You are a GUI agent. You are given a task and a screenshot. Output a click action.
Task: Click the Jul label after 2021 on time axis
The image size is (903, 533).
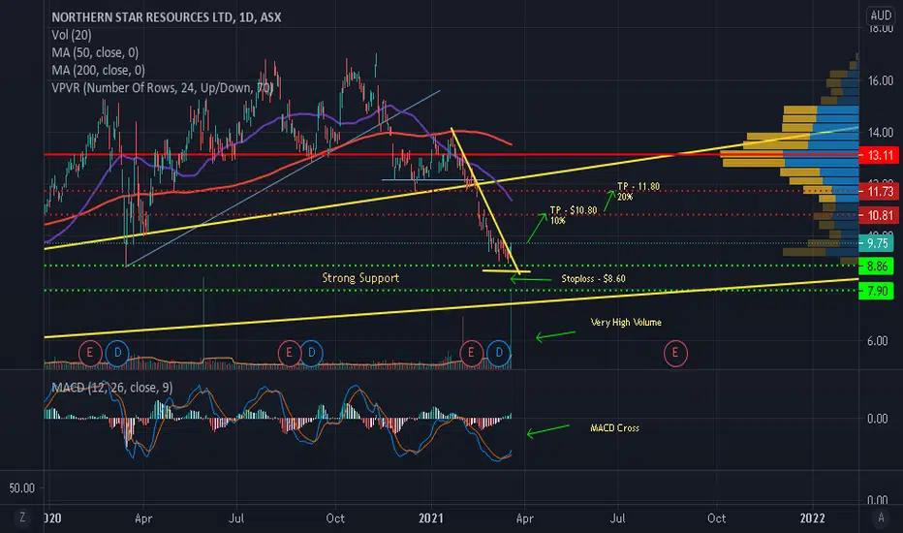click(617, 518)
